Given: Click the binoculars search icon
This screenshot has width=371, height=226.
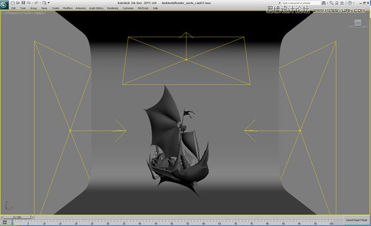Looking at the screenshot, I should pyautogui.click(x=324, y=3).
